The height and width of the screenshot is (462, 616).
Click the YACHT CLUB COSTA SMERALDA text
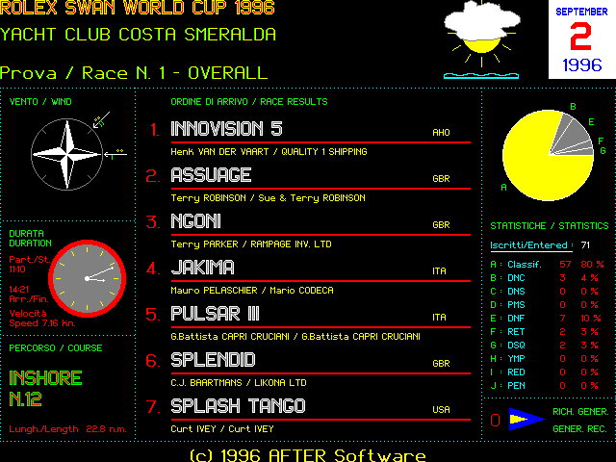pos(138,35)
